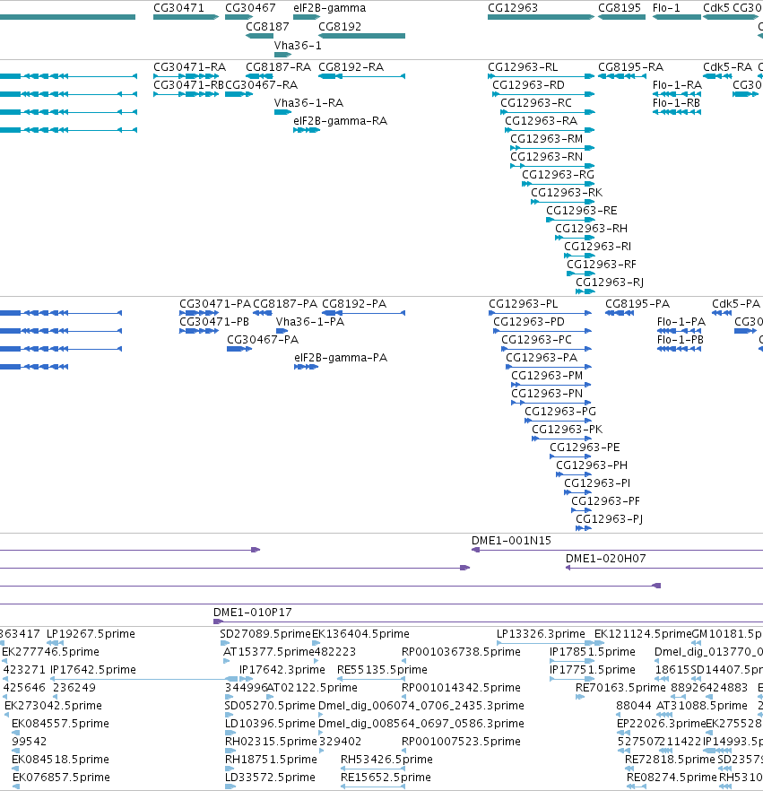Select the CG8195-PA protein label
The image size is (763, 791).
pos(637,304)
